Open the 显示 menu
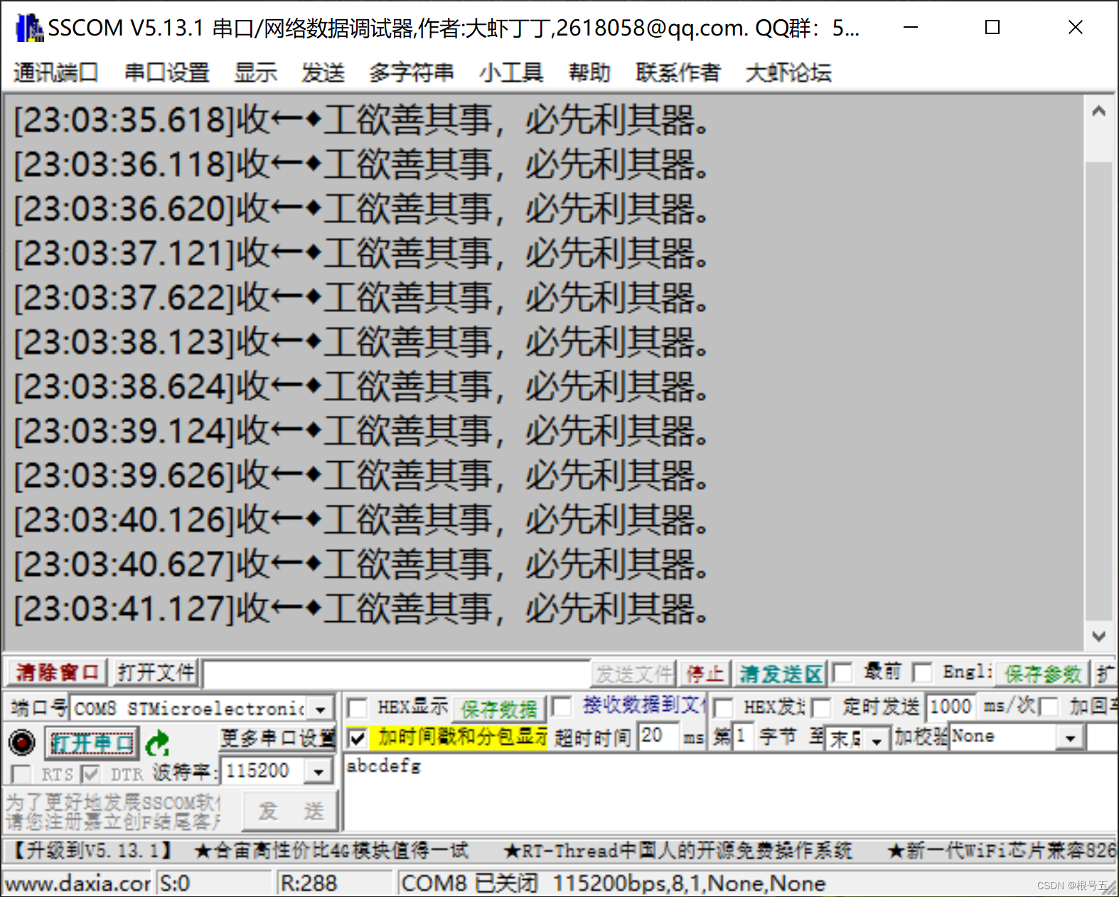1119x897 pixels. [x=255, y=72]
